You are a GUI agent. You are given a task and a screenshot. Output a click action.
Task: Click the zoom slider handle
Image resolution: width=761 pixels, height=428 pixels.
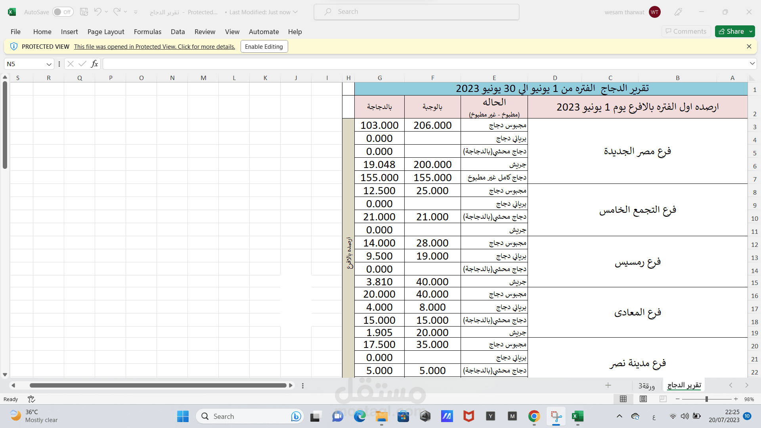[x=706, y=399]
